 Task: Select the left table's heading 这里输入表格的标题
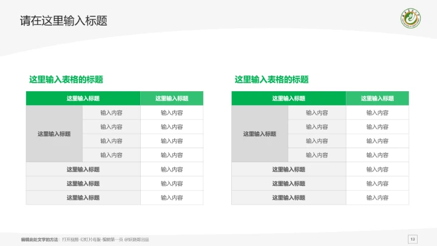[66, 80]
